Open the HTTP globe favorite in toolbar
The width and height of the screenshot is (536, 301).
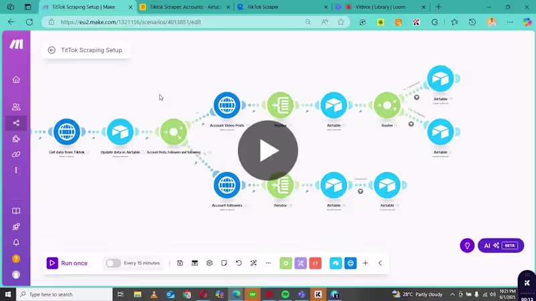[x=350, y=263]
